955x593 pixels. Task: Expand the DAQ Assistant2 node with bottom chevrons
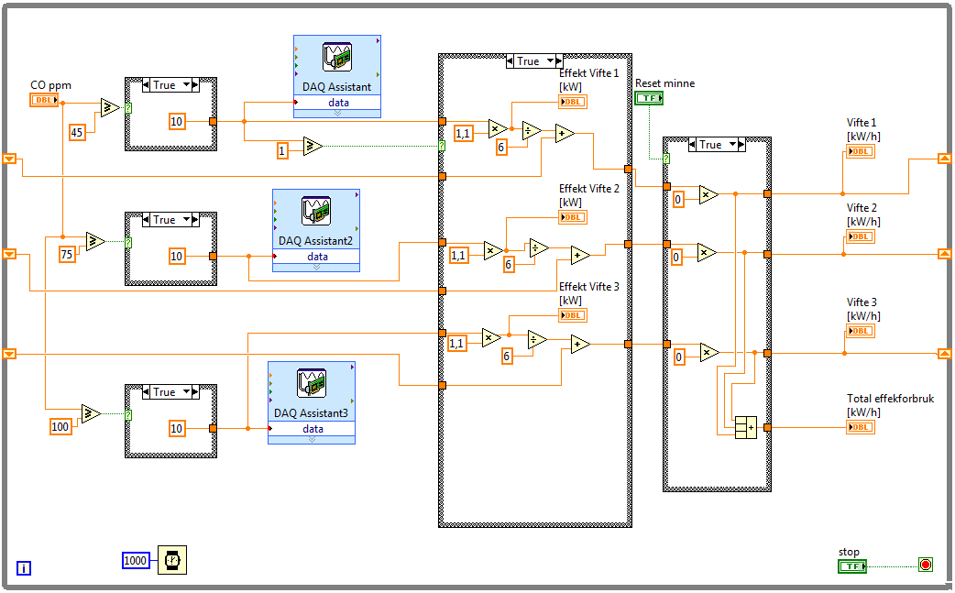click(316, 268)
